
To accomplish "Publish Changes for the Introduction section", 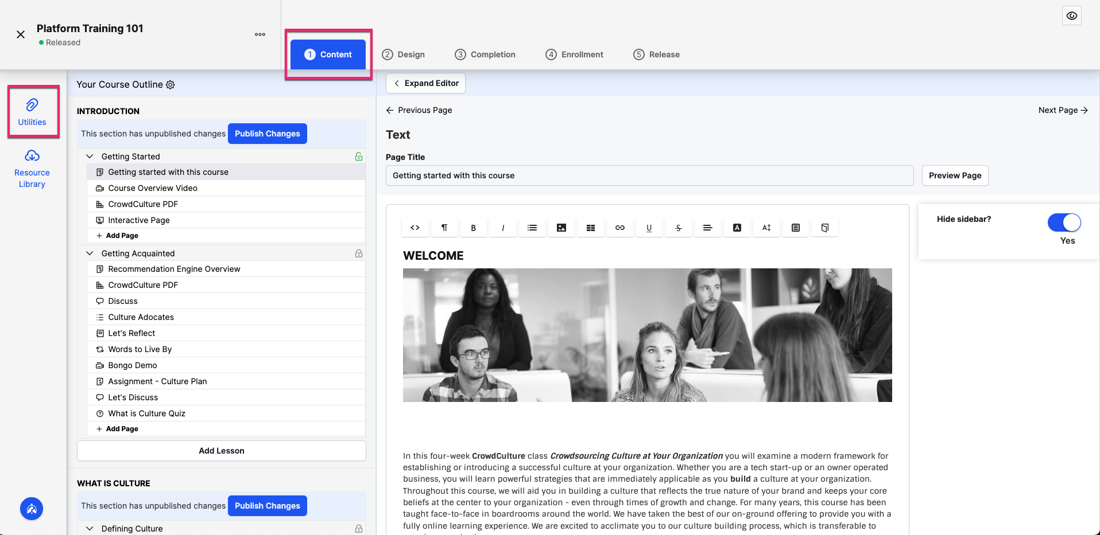I will tap(268, 134).
